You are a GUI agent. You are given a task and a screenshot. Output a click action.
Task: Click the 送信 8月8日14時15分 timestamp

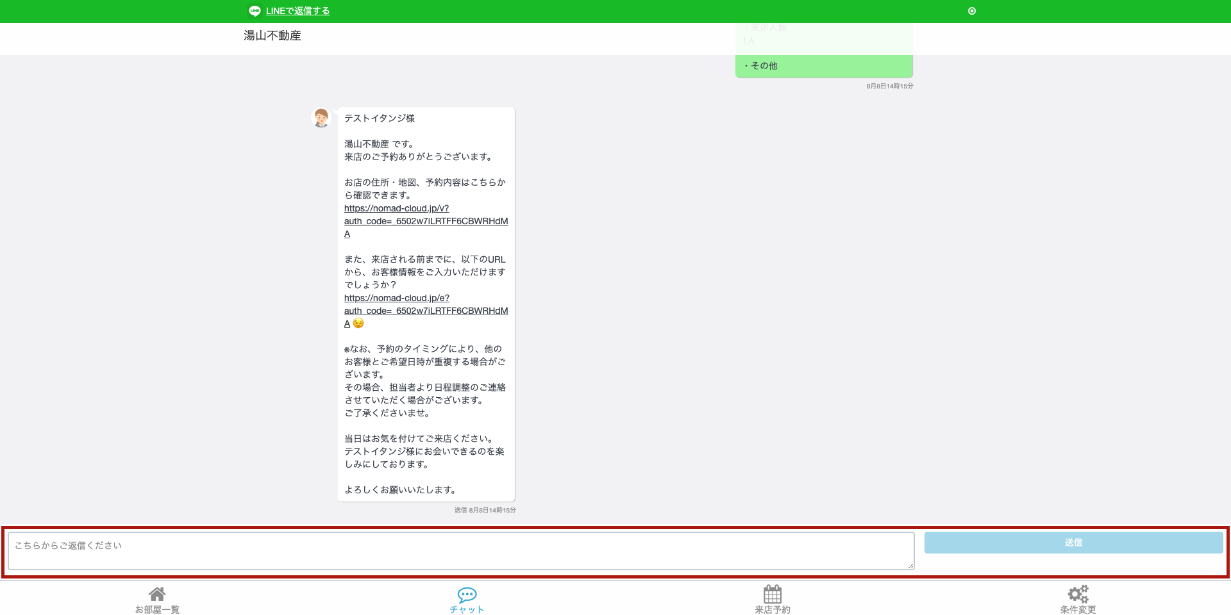tap(485, 511)
